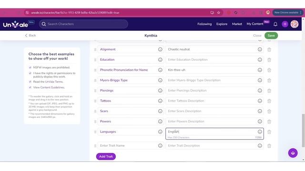305x171 pixels.
Task: Click the browser address bar URL
Action: pyautogui.click(x=75, y=13)
